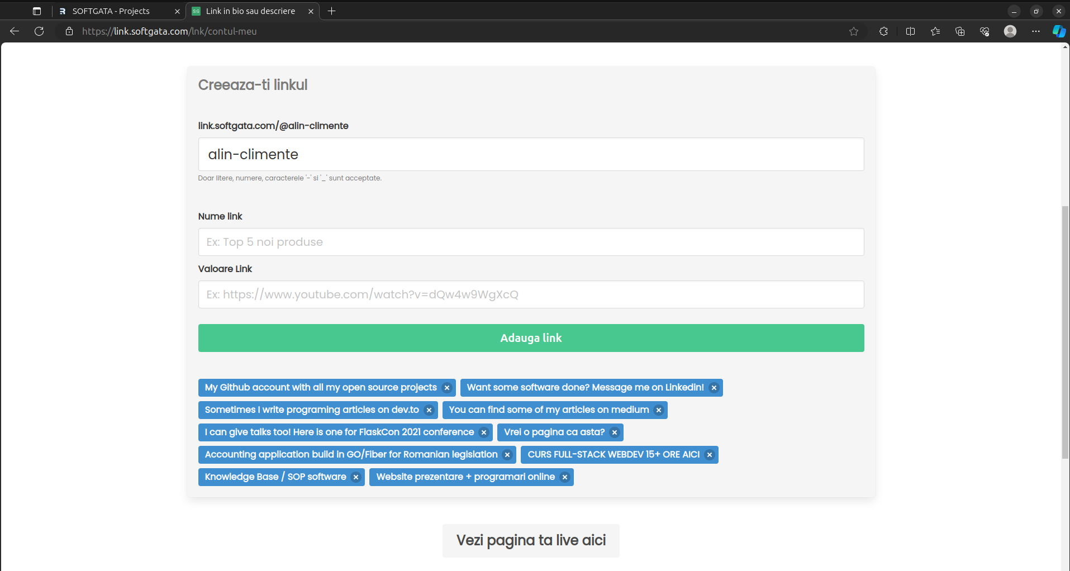Open browser settings and more menu
Viewport: 1070px width, 571px height.
(1035, 31)
